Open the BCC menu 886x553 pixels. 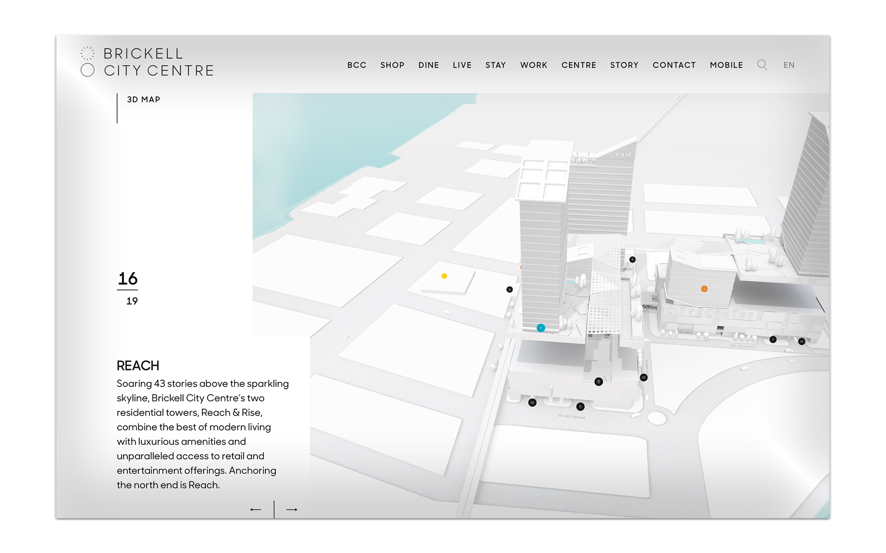tap(357, 65)
